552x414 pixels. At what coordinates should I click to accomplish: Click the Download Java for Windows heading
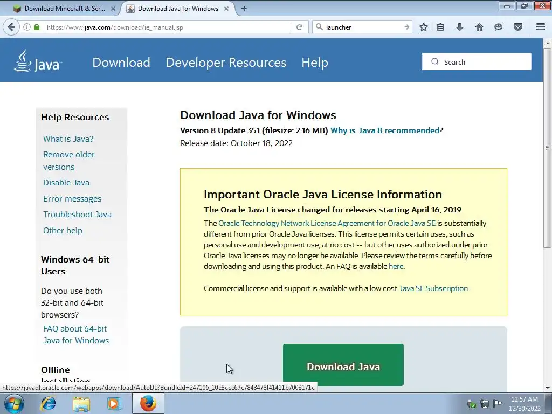258,115
